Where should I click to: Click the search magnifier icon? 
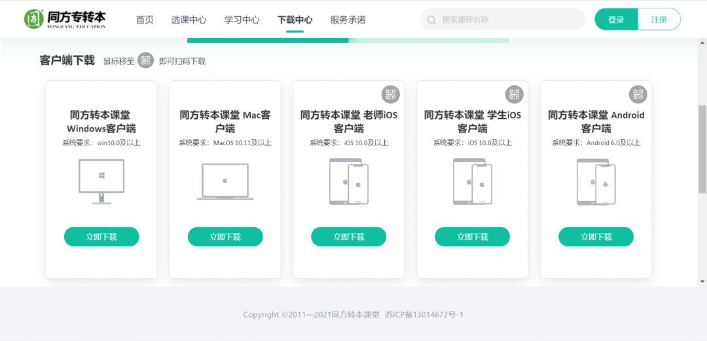pos(431,20)
